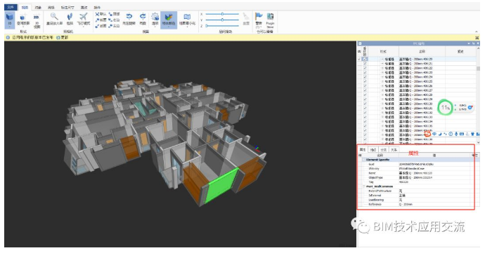Viewport: 485px width, 253px height.
Task: Click the warnings flag icon
Action: [x=259, y=16]
